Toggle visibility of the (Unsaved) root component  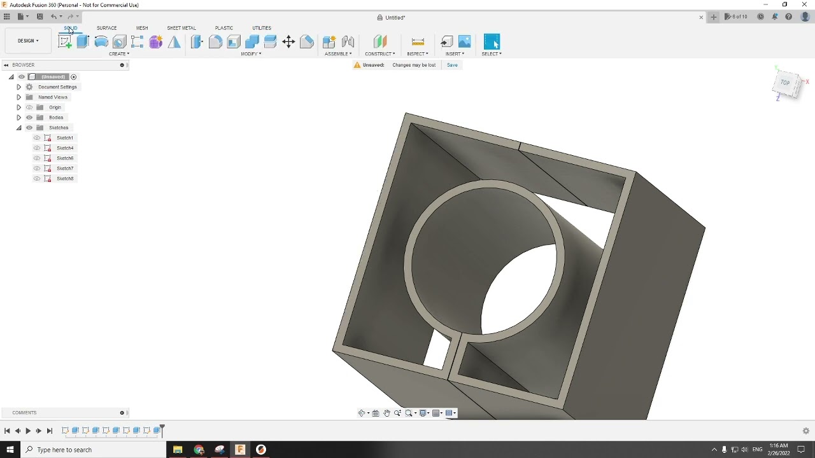[x=22, y=77]
